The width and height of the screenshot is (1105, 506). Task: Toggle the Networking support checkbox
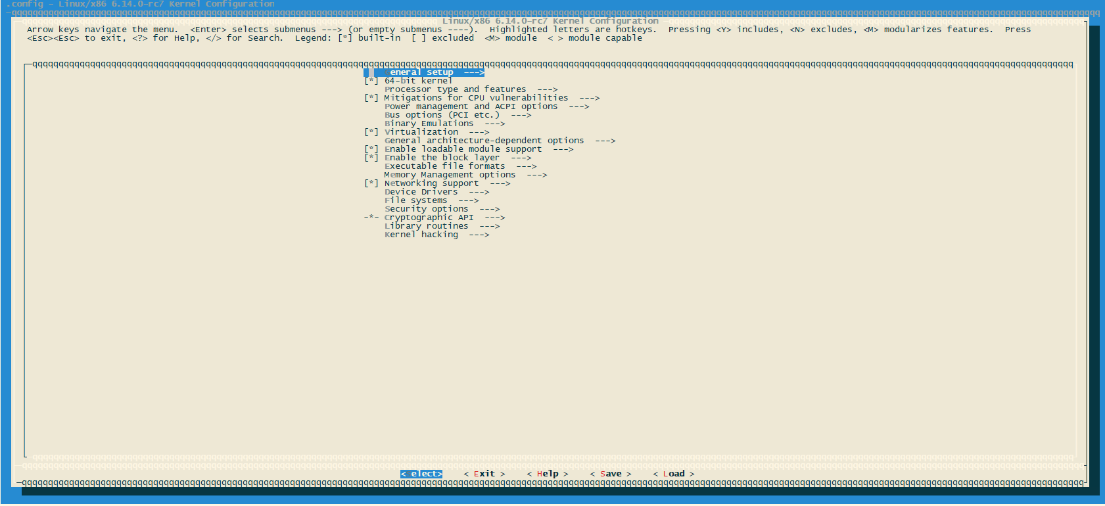tap(371, 183)
